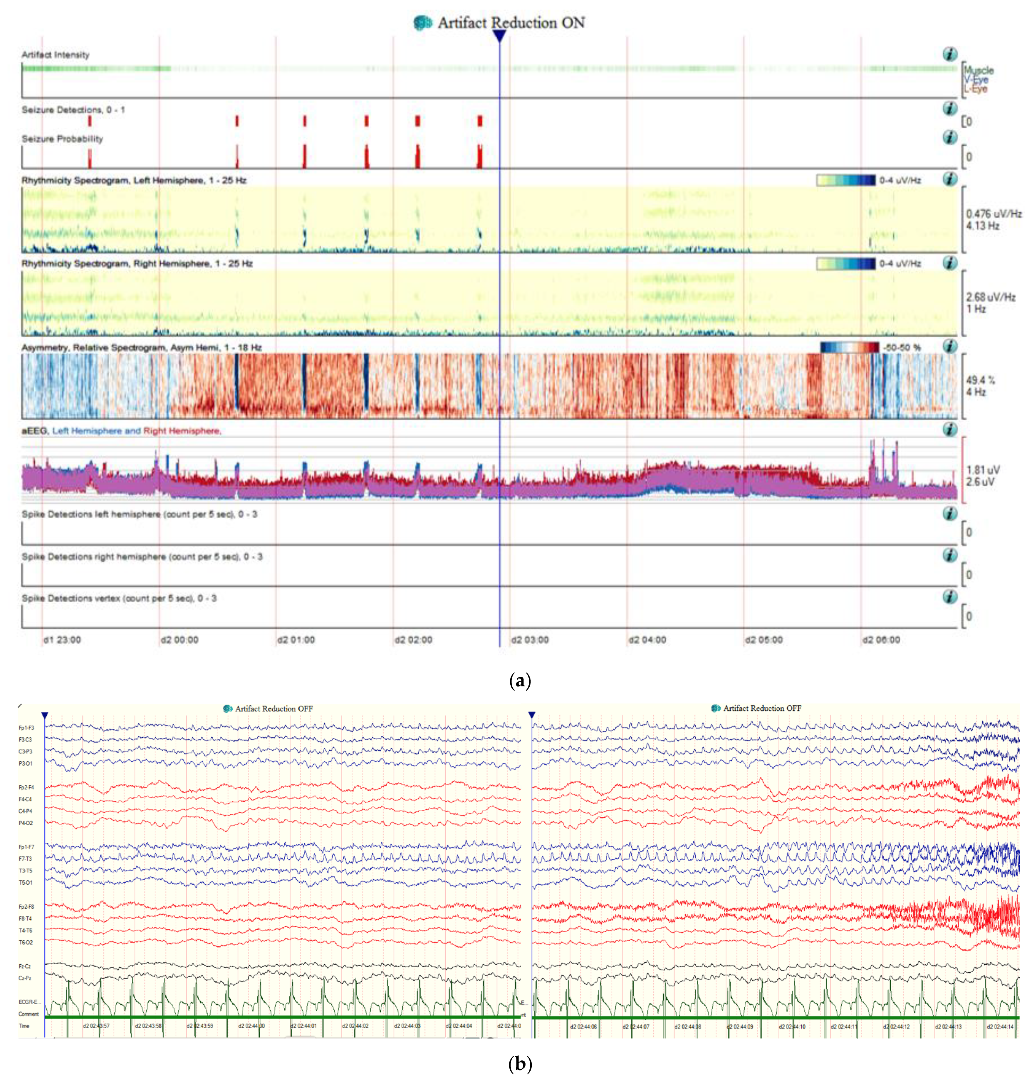Screen dimensions: 1027x1079
Task: Open the Seizure Detections info icon
Action: 950,108
